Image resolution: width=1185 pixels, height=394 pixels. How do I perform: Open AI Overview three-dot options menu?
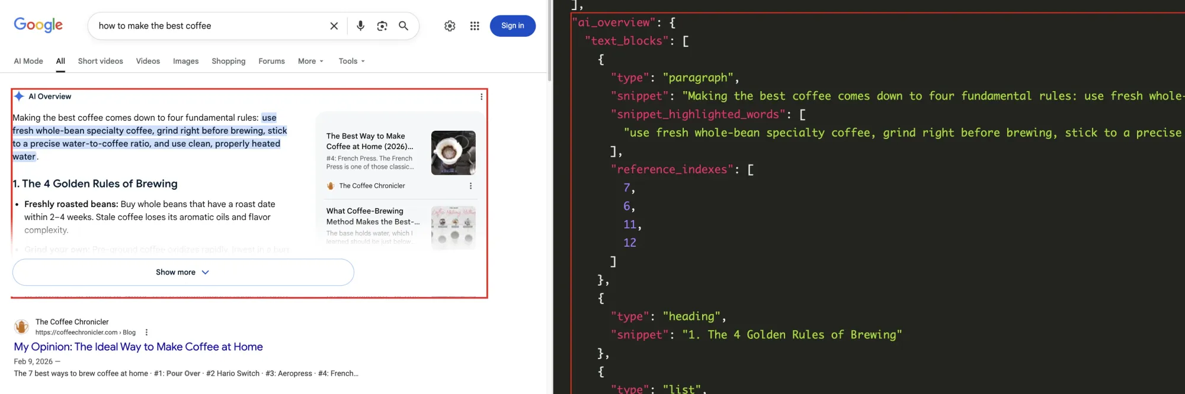pyautogui.click(x=481, y=96)
